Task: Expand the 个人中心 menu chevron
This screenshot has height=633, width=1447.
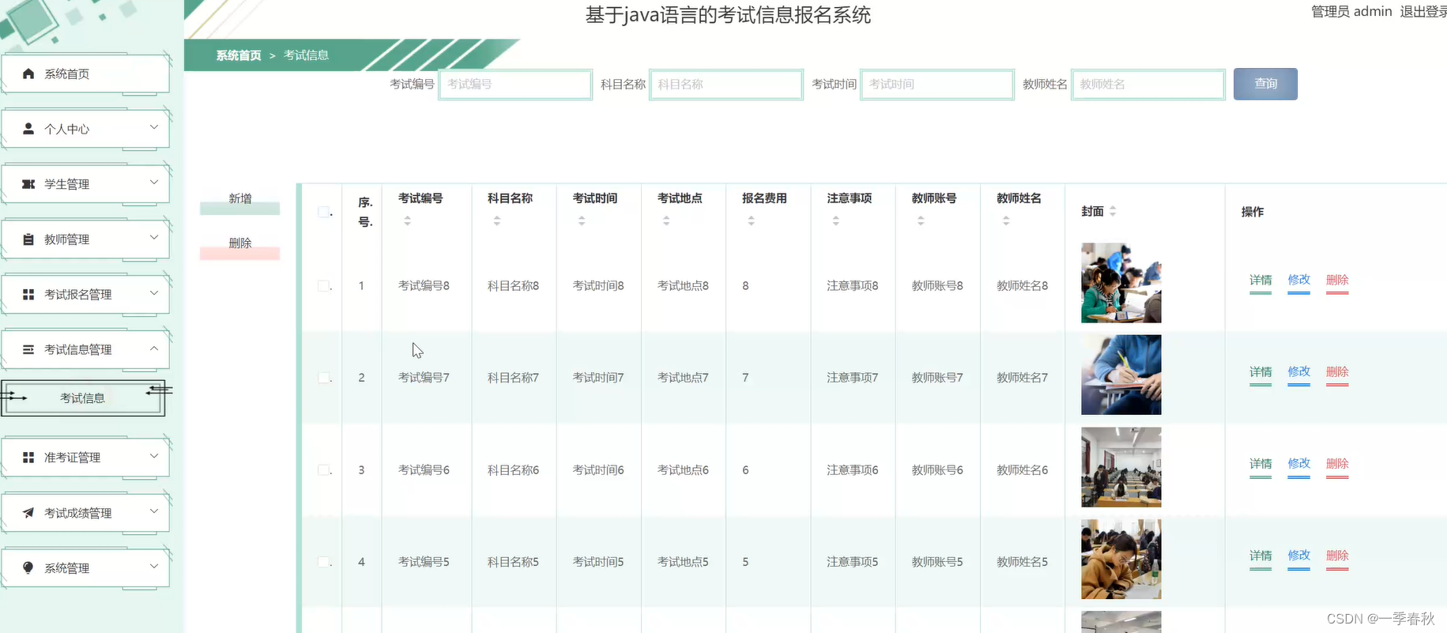Action: (x=154, y=127)
